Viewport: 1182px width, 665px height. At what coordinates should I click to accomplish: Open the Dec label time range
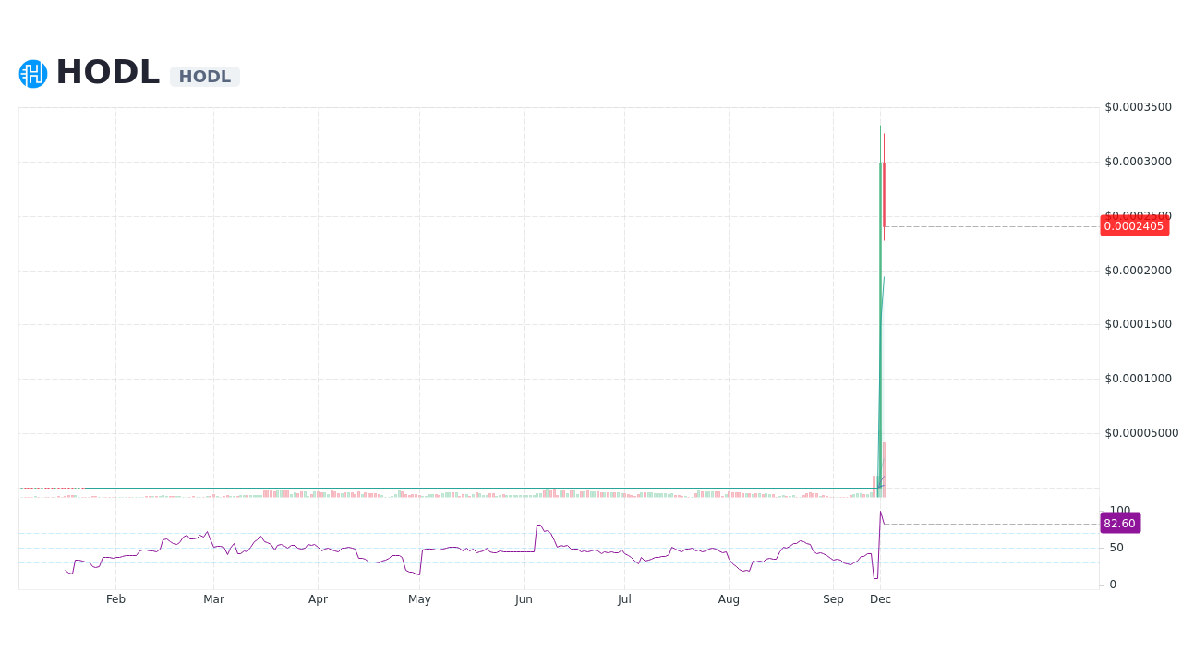[x=880, y=599]
